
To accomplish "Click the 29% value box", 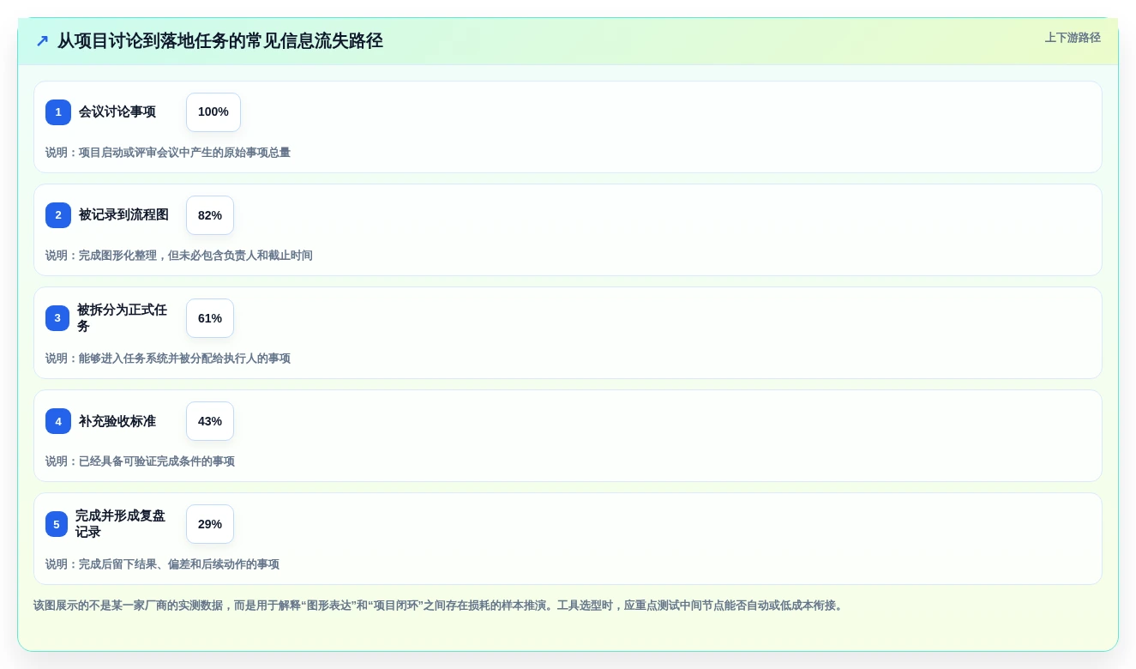I will (x=210, y=524).
